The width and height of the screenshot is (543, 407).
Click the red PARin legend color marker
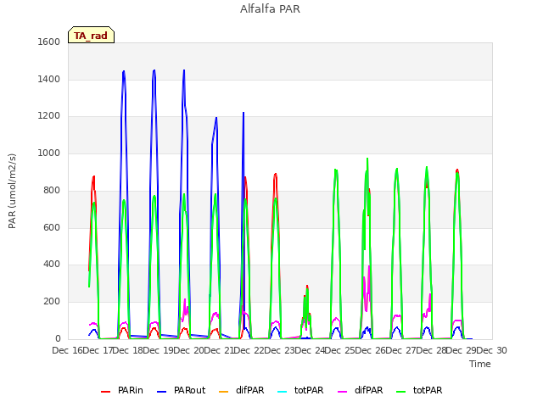pos(105,392)
